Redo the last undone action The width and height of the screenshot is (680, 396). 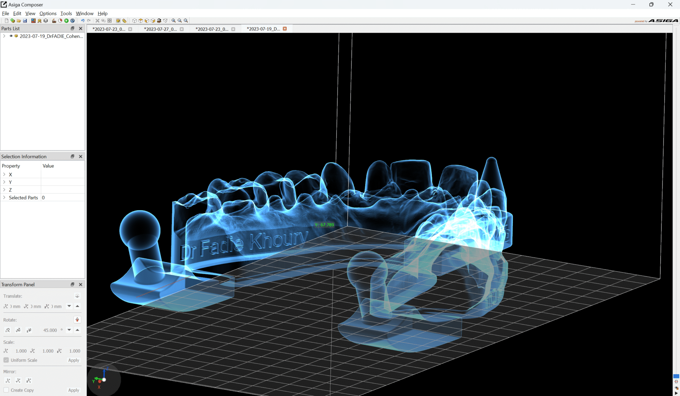coord(89,21)
